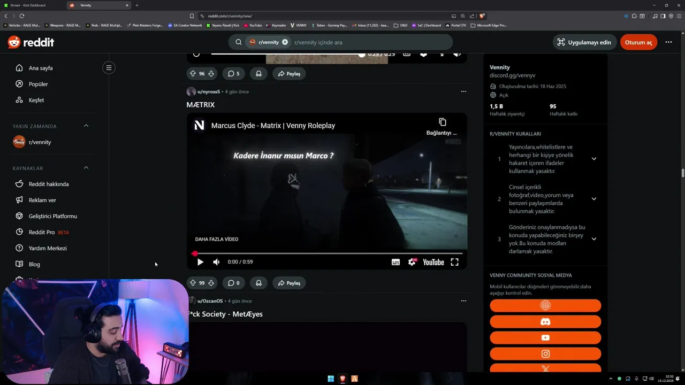Upvote the post with 96 points
685x385 pixels.
click(193, 73)
